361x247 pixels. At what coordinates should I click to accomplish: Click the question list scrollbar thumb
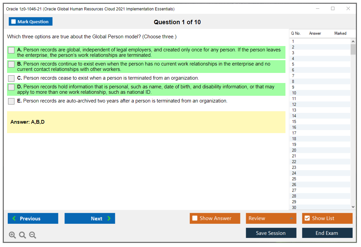[353, 49]
